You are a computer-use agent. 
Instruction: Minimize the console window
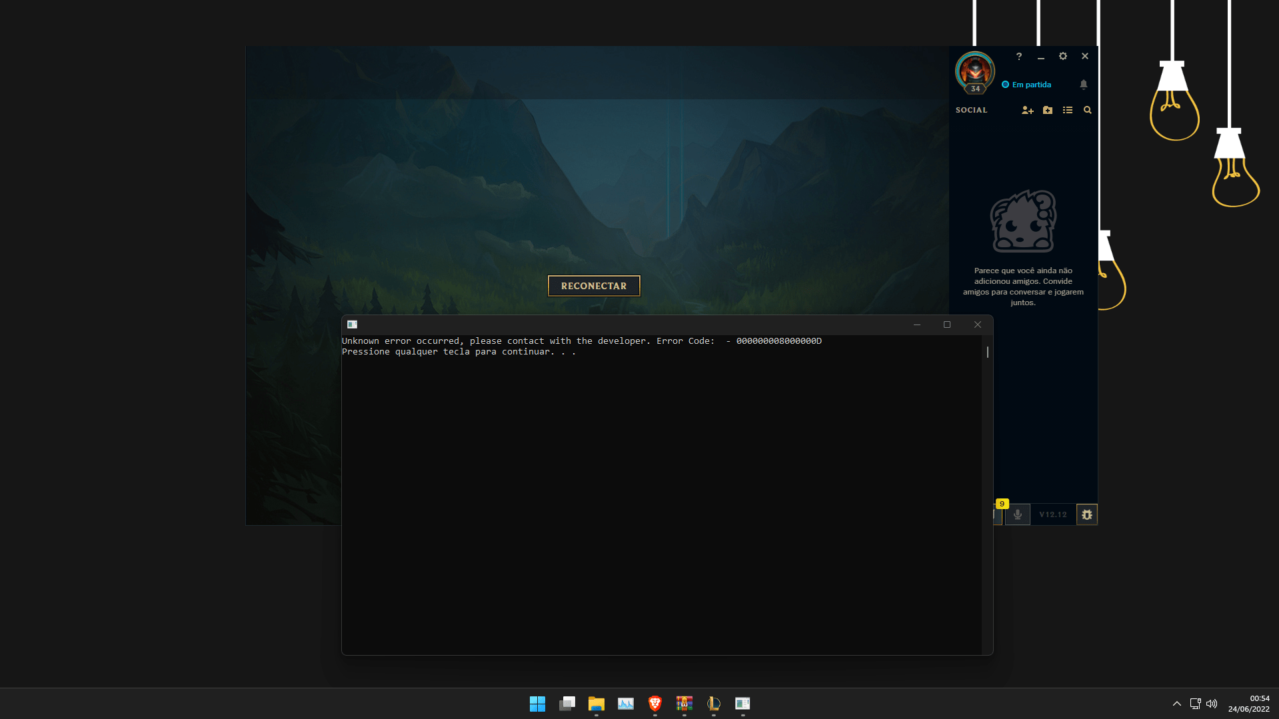coord(917,325)
